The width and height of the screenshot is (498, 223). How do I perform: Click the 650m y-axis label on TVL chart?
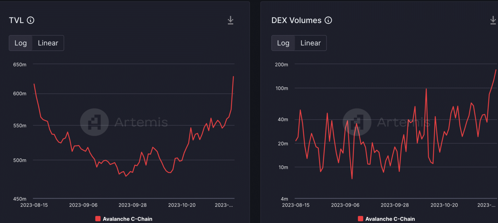[20, 65]
